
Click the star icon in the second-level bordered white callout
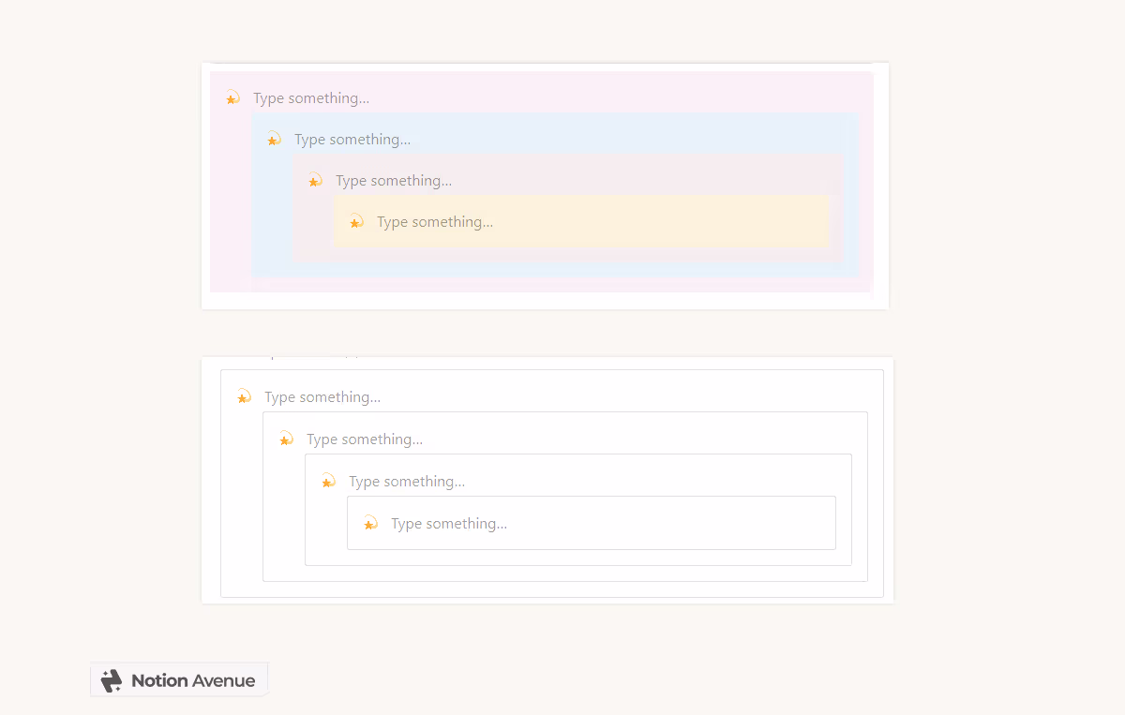click(x=286, y=439)
